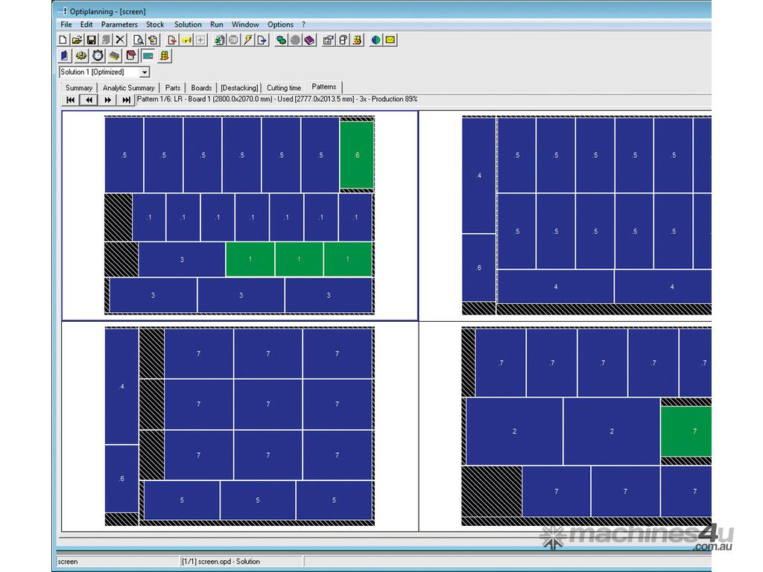Expand the Solution 1 [Optimized] dropdown
763x572 pixels.
point(145,72)
